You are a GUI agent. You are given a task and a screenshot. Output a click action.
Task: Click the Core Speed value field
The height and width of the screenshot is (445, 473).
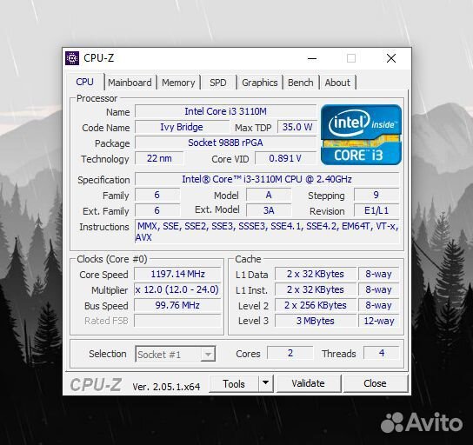177,274
